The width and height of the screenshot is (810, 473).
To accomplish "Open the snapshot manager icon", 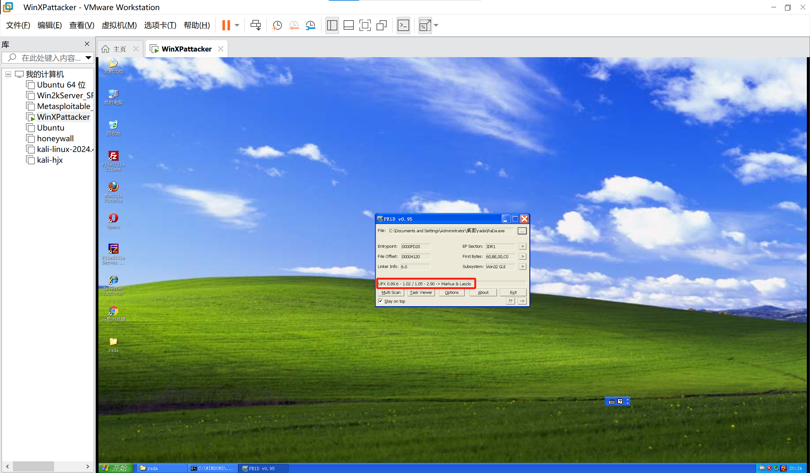I will tap(310, 25).
